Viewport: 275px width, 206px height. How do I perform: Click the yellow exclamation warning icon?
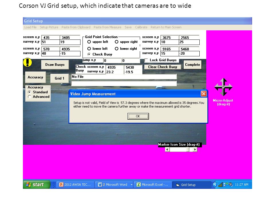pyautogui.click(x=27, y=62)
